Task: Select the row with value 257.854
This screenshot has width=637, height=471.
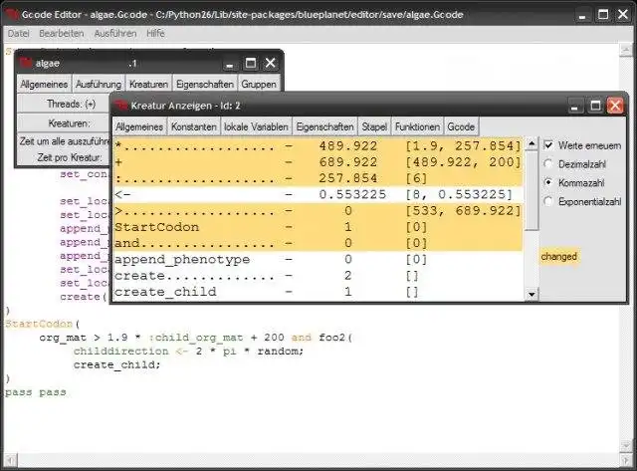Action: pyautogui.click(x=318, y=178)
